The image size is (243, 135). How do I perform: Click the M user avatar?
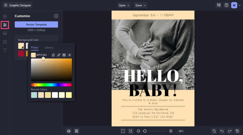(x=234, y=5)
